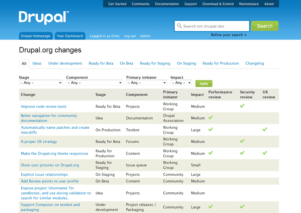Click Performance review checkmark for theme responsive row
Image resolution: width=301 pixels, height=213 pixels.
[x=211, y=153]
